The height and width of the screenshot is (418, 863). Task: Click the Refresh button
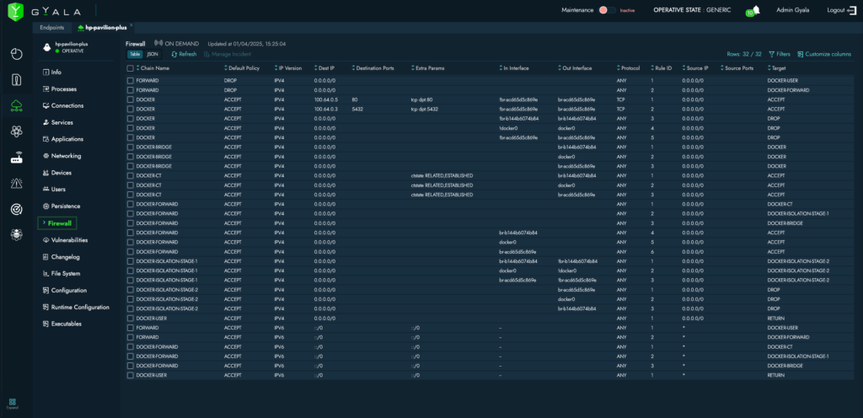click(x=184, y=54)
